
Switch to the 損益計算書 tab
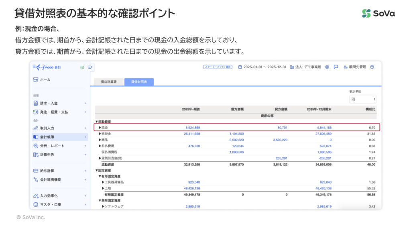point(109,82)
